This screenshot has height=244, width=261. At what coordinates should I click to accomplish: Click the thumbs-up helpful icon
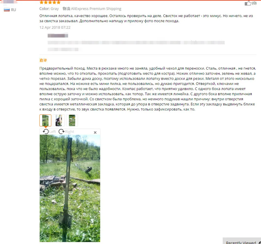coord(248,3)
